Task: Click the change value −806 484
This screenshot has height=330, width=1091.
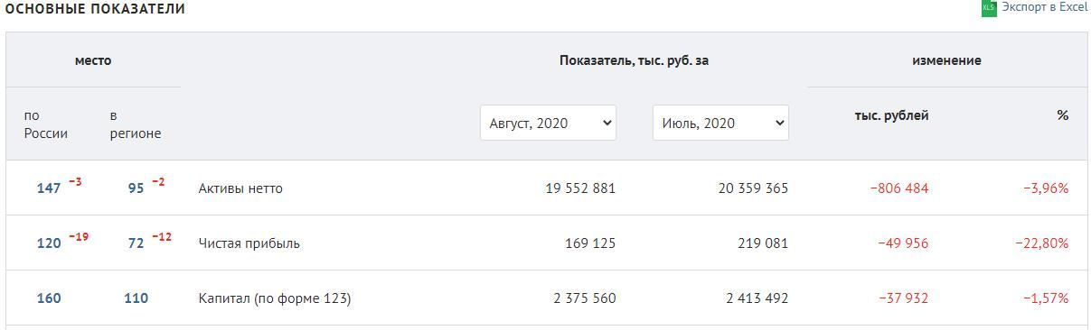Action: 899,188
